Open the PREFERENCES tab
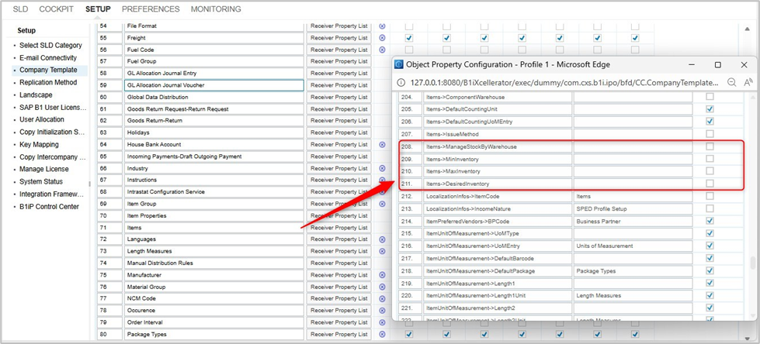Image resolution: width=760 pixels, height=344 pixels. (x=151, y=9)
